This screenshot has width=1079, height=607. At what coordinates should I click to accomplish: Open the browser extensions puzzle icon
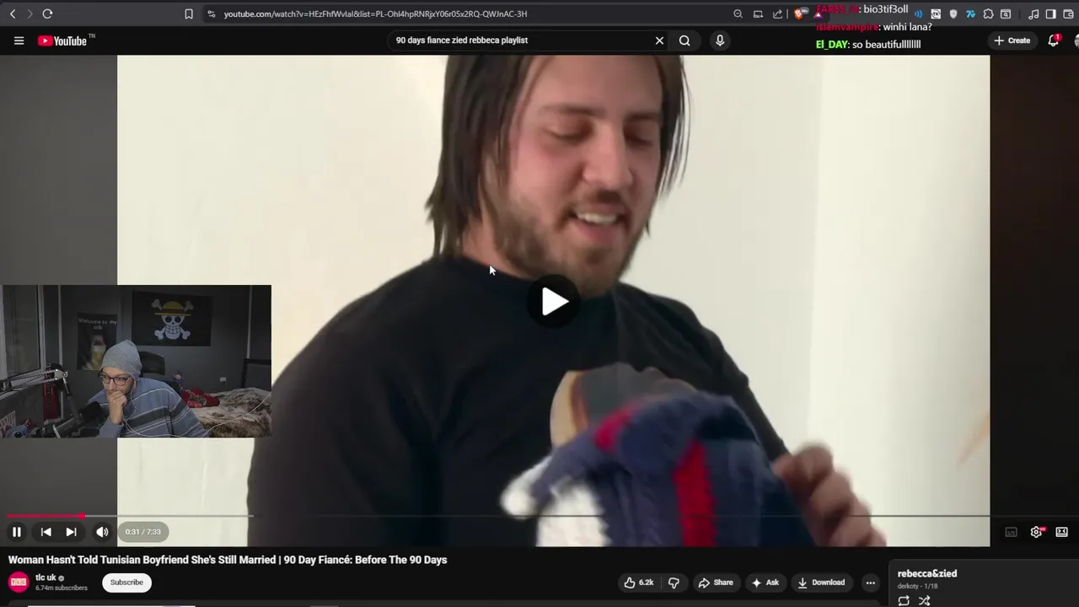[988, 13]
